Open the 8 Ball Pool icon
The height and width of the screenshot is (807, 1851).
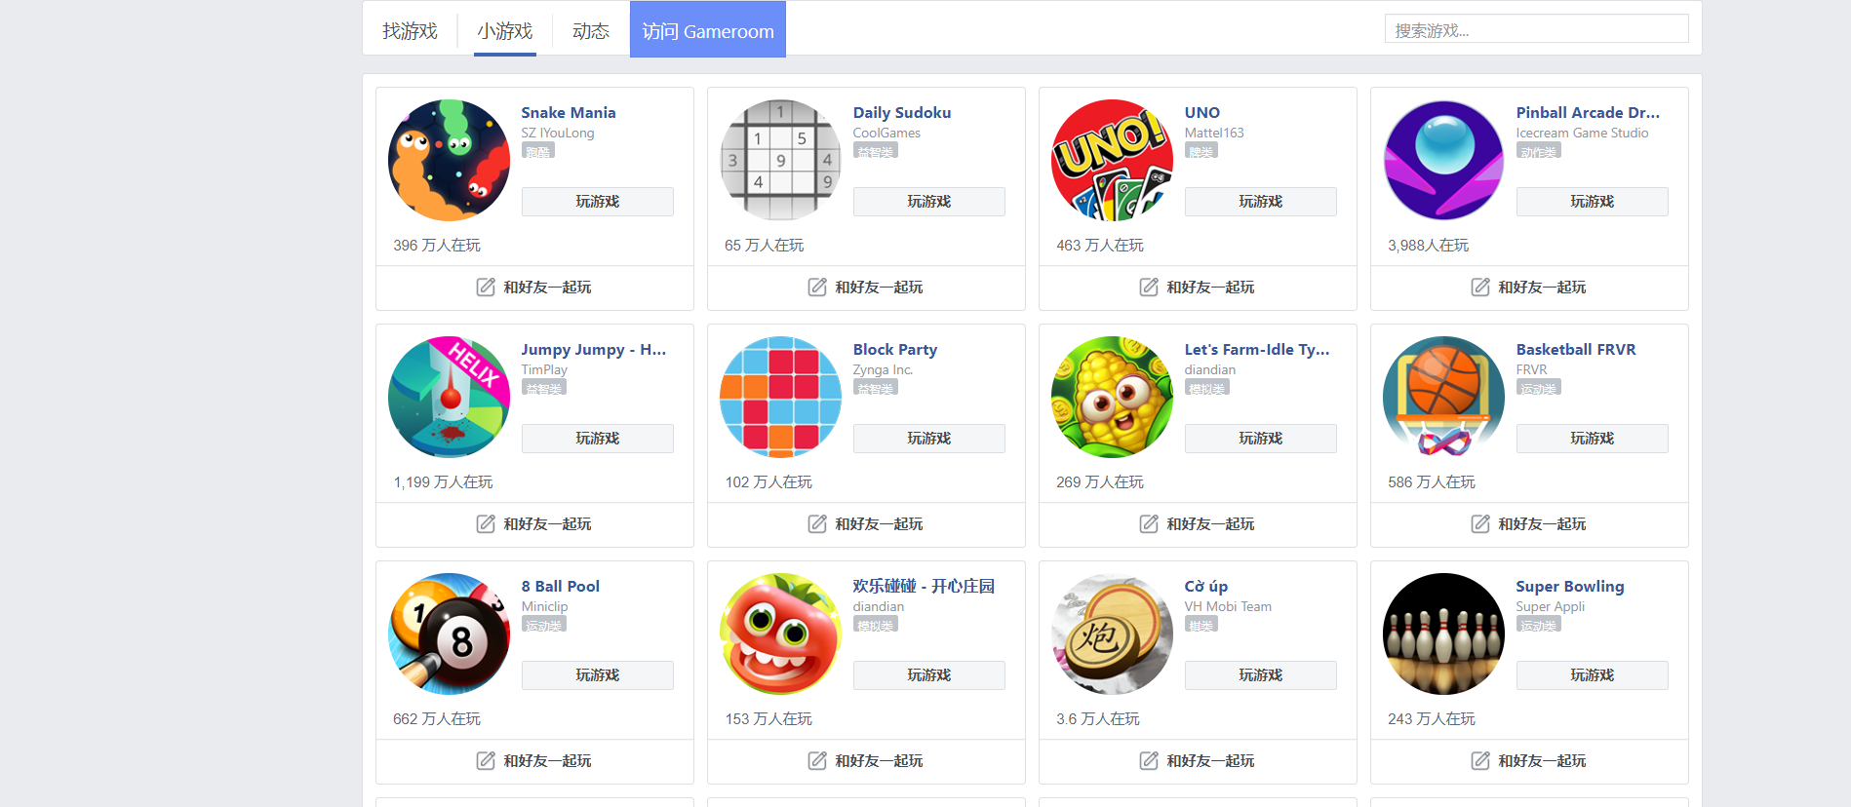(x=449, y=634)
